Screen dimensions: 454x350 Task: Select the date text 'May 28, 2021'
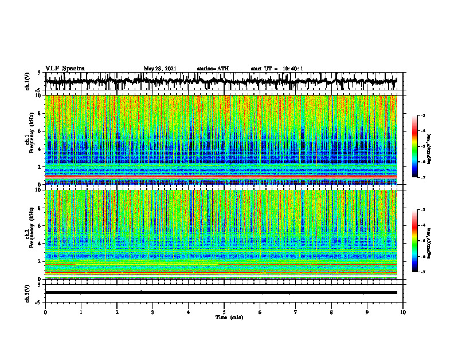point(160,69)
